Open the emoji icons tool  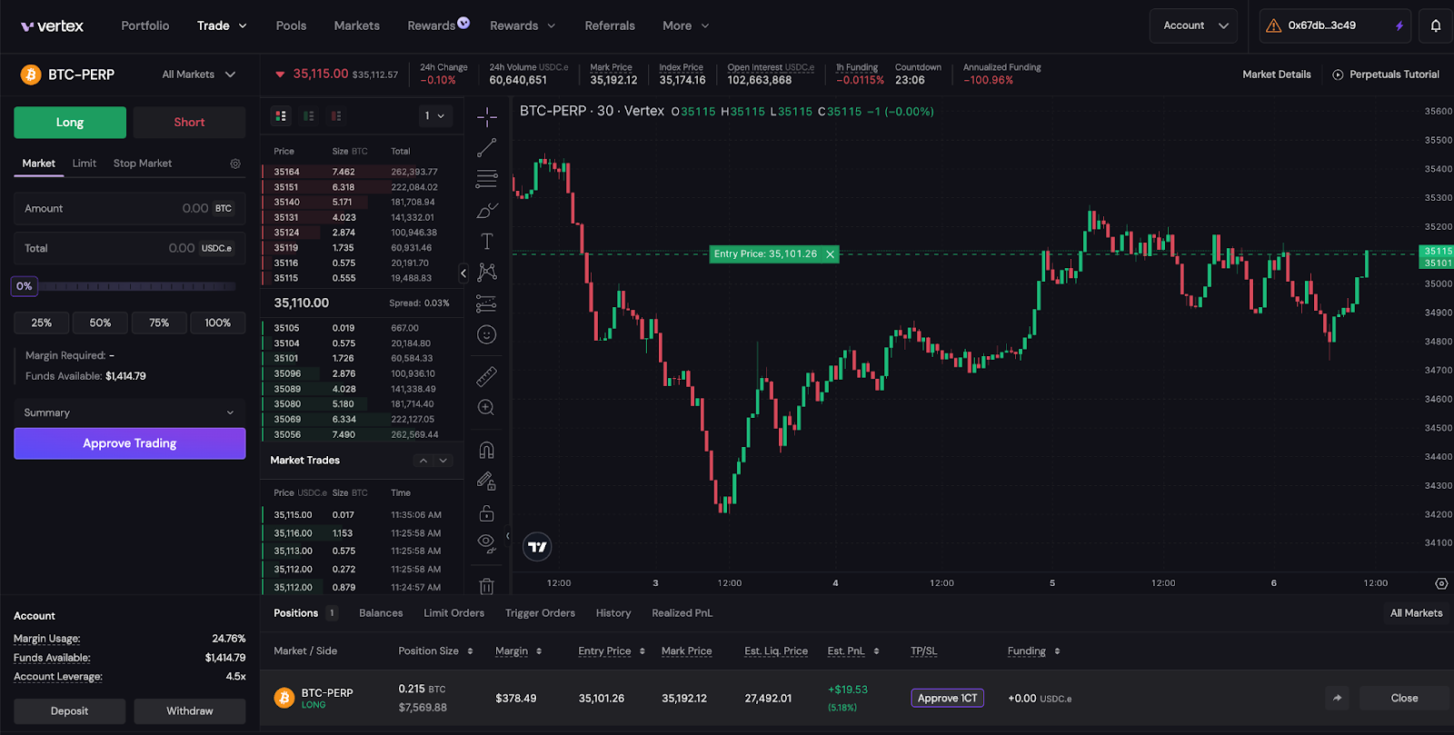pyautogui.click(x=487, y=334)
